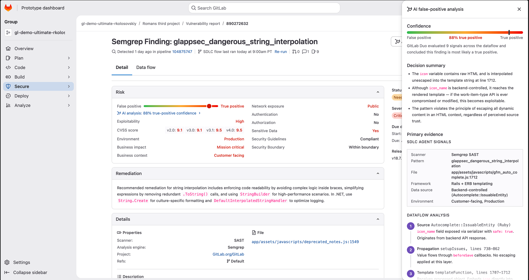Go to Romans third project breadcrumb
The height and width of the screenshot is (280, 529).
pos(161,24)
